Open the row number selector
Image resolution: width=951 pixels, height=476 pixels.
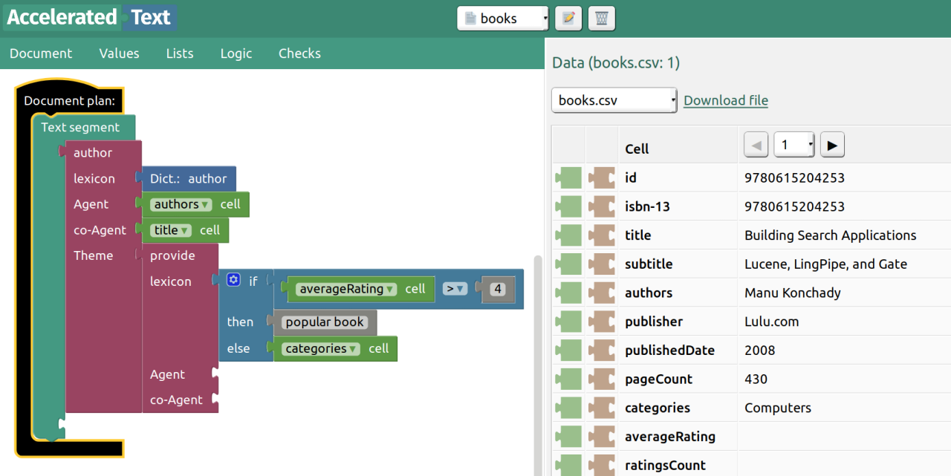(x=794, y=146)
